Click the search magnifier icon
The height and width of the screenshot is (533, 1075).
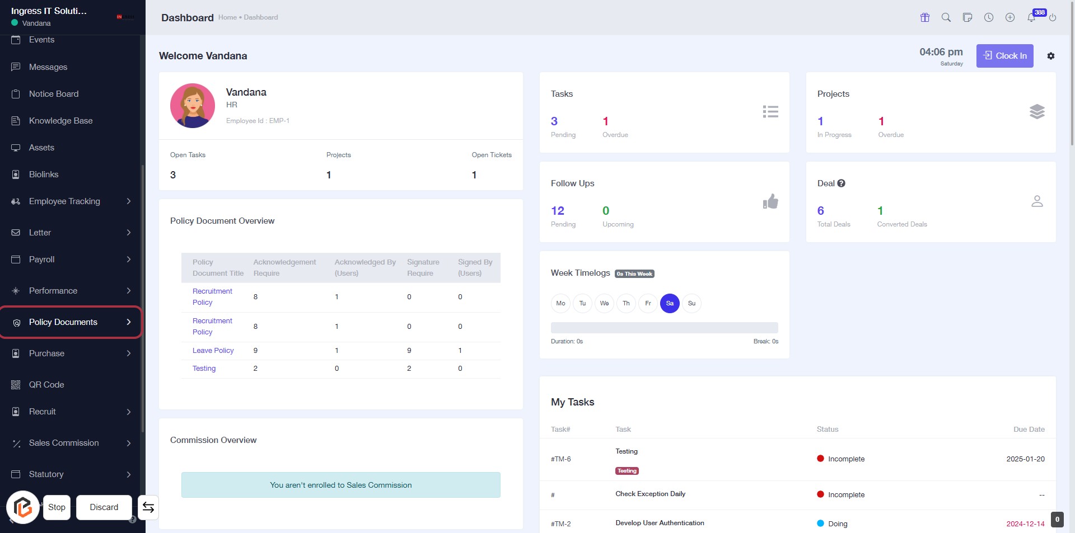point(946,17)
